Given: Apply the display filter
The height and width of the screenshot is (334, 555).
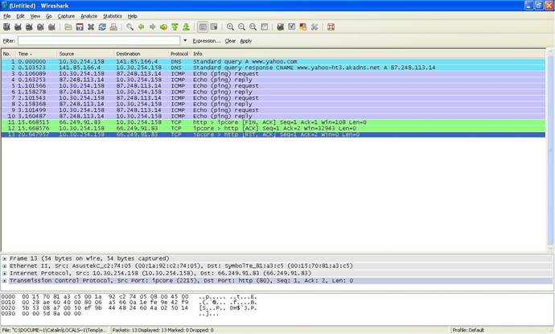Looking at the screenshot, I should click(245, 41).
